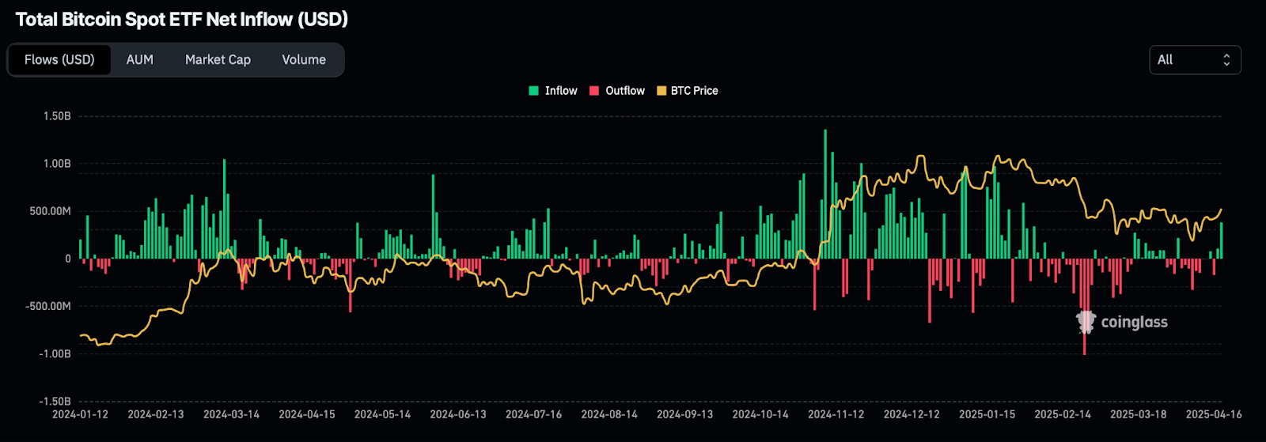This screenshot has width=1266, height=442.
Task: Click the 2025-04-16 date label
Action: point(1214,414)
